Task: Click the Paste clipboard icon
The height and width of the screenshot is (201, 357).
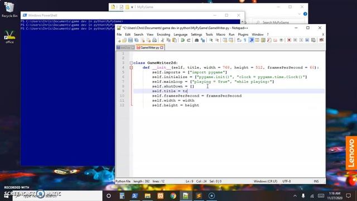Action: pyautogui.click(x=175, y=40)
